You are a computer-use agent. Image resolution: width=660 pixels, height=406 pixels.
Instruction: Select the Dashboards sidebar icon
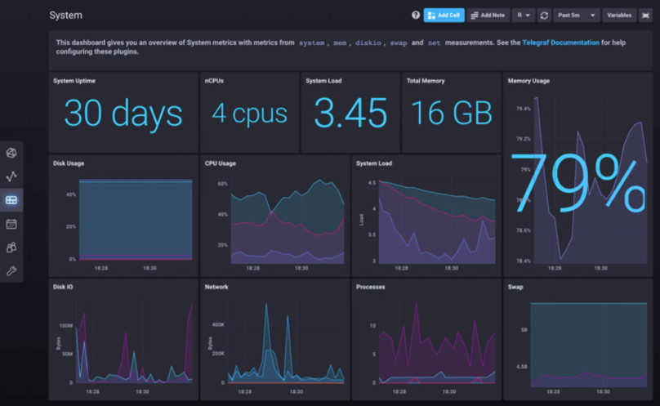click(12, 200)
